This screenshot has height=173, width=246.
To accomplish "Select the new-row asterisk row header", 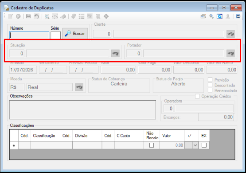I will pos(14,145).
